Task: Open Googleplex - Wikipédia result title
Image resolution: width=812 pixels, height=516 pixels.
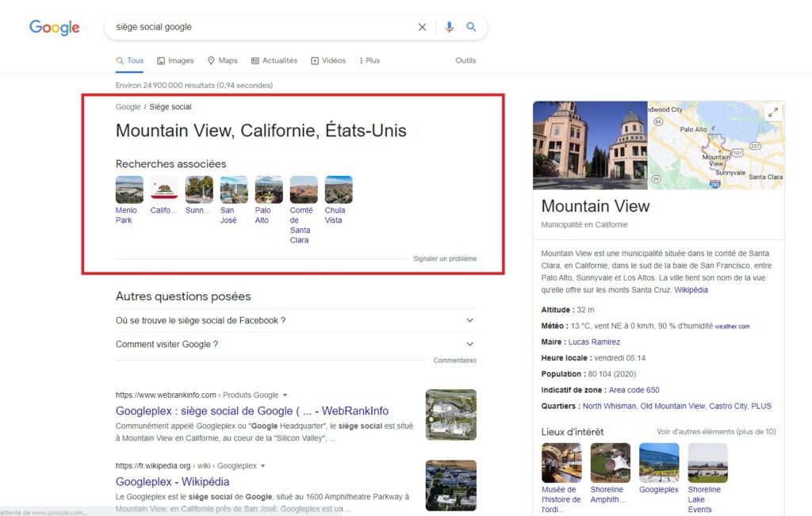Action: coord(172,482)
